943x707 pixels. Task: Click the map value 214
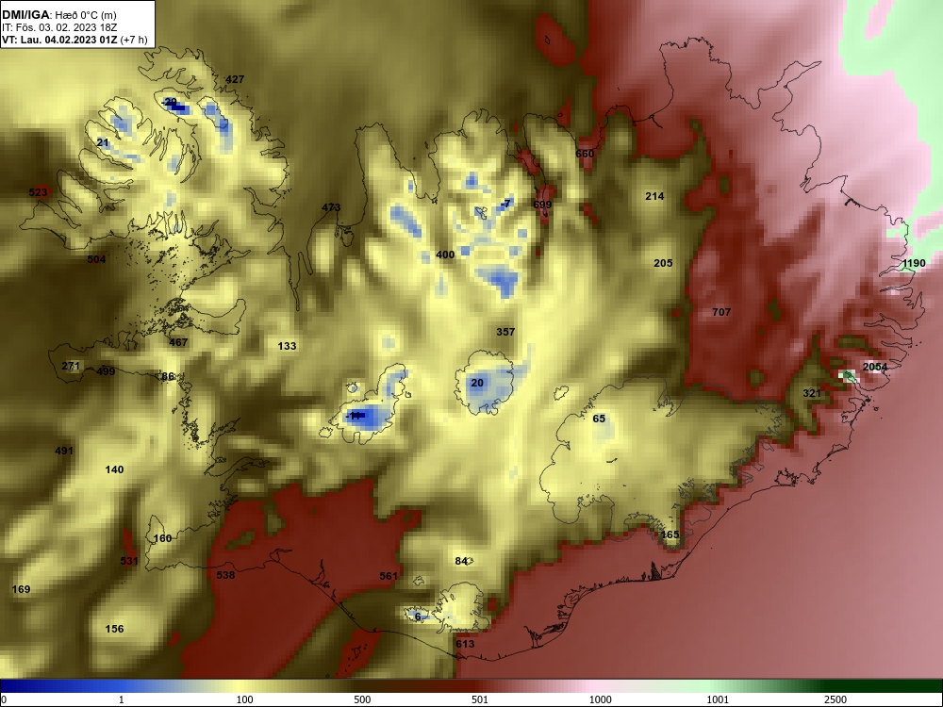click(654, 196)
